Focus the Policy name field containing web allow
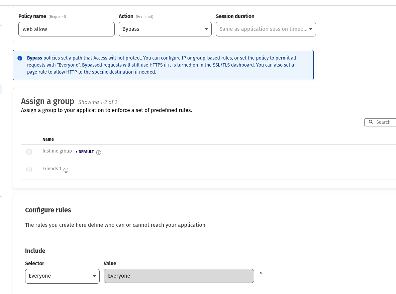Viewport: 396px width, 294px height. [67, 29]
